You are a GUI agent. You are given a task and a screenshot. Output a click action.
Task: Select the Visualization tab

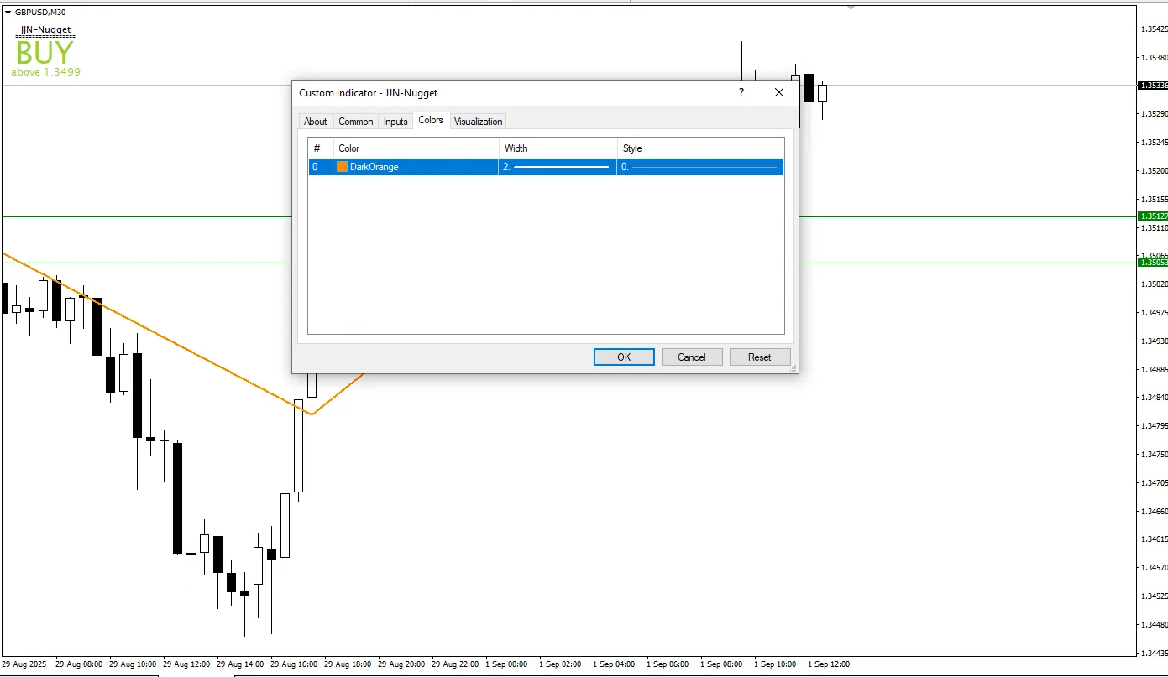(478, 122)
